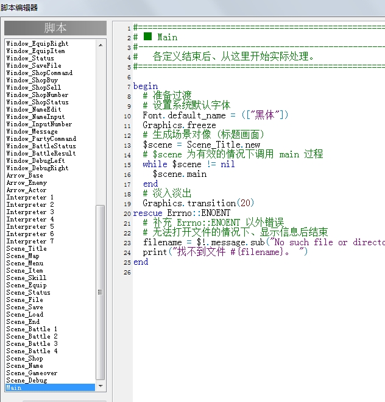Click the script list scroll up arrow
Screen dimensions: 385x402
point(101,45)
